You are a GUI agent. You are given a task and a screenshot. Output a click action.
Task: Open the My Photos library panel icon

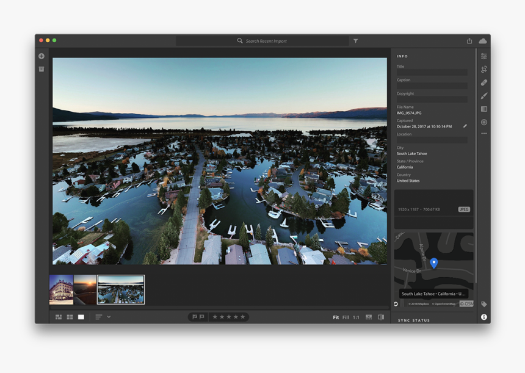41,69
